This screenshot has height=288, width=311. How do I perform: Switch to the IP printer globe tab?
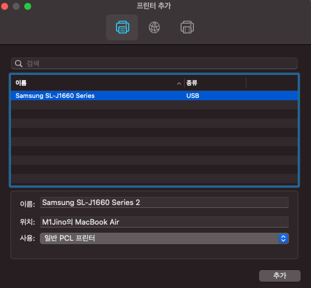pos(154,27)
